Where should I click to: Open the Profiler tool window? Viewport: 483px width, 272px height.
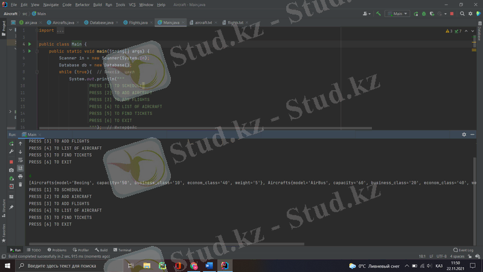coord(81,250)
